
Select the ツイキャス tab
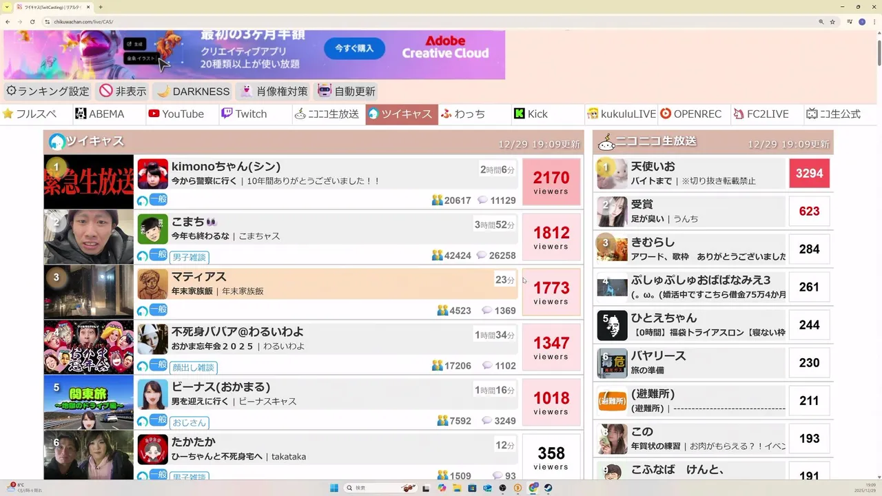401,114
